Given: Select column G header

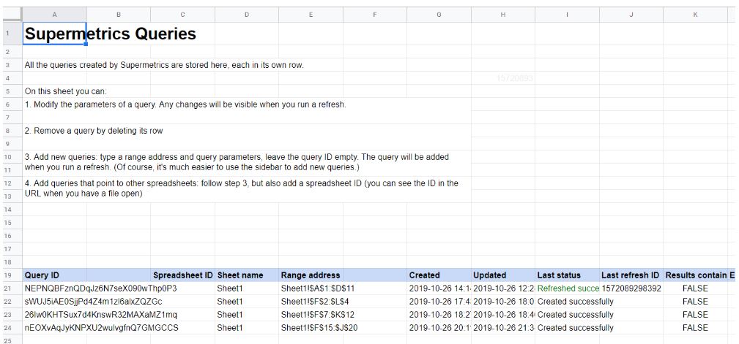Looking at the screenshot, I should [x=439, y=15].
